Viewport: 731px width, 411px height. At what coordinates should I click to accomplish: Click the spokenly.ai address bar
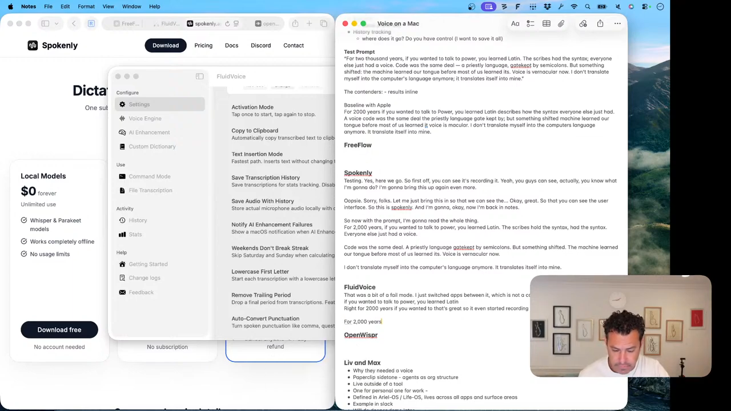click(207, 23)
